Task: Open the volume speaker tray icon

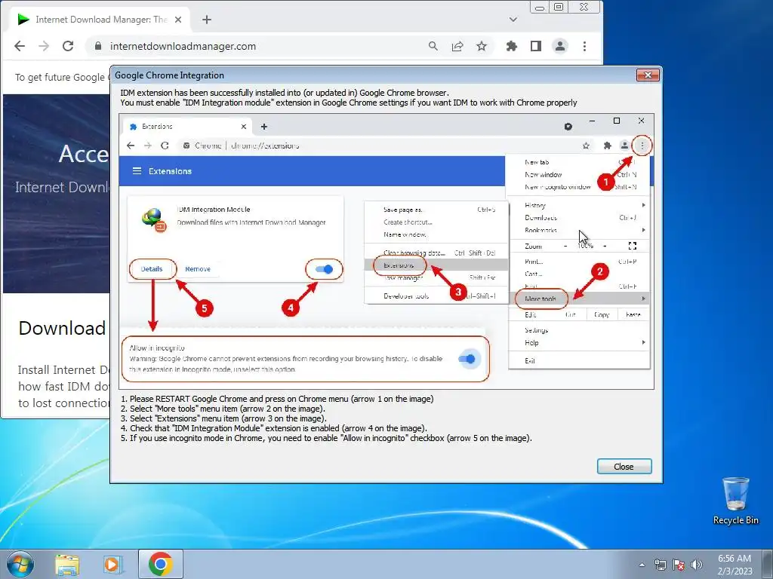Action: click(x=697, y=565)
